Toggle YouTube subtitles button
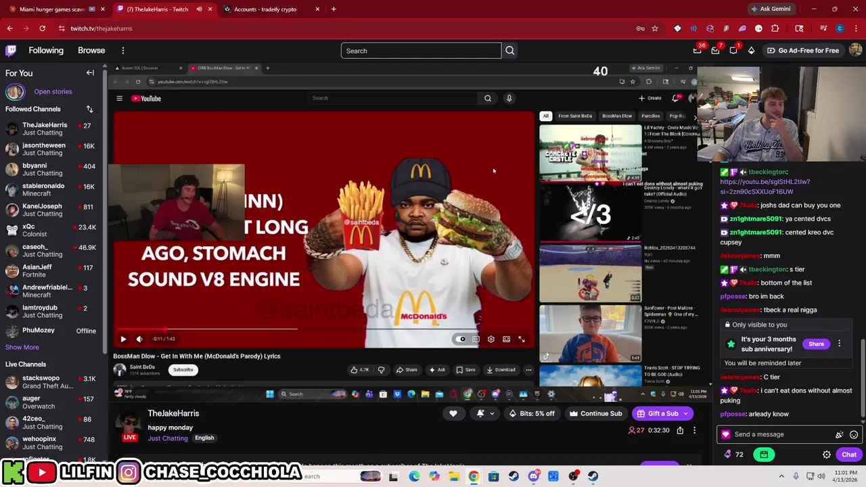Screen dimensions: 866x487 coord(476,339)
